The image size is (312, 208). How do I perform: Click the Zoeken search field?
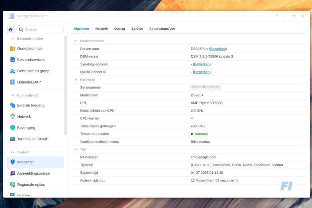(x=40, y=30)
